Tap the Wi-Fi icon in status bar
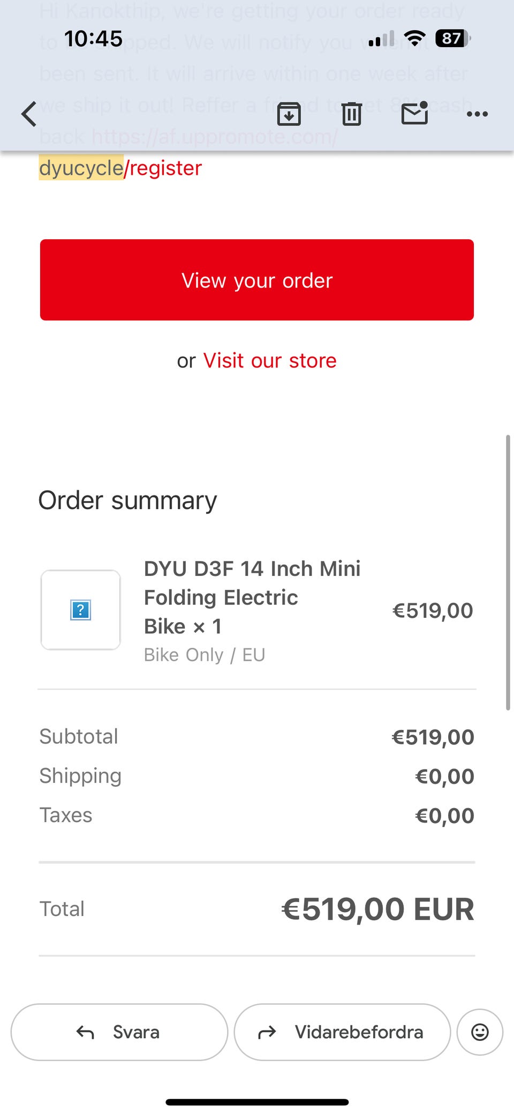Screen dimensions: 514x1116 coord(414,39)
